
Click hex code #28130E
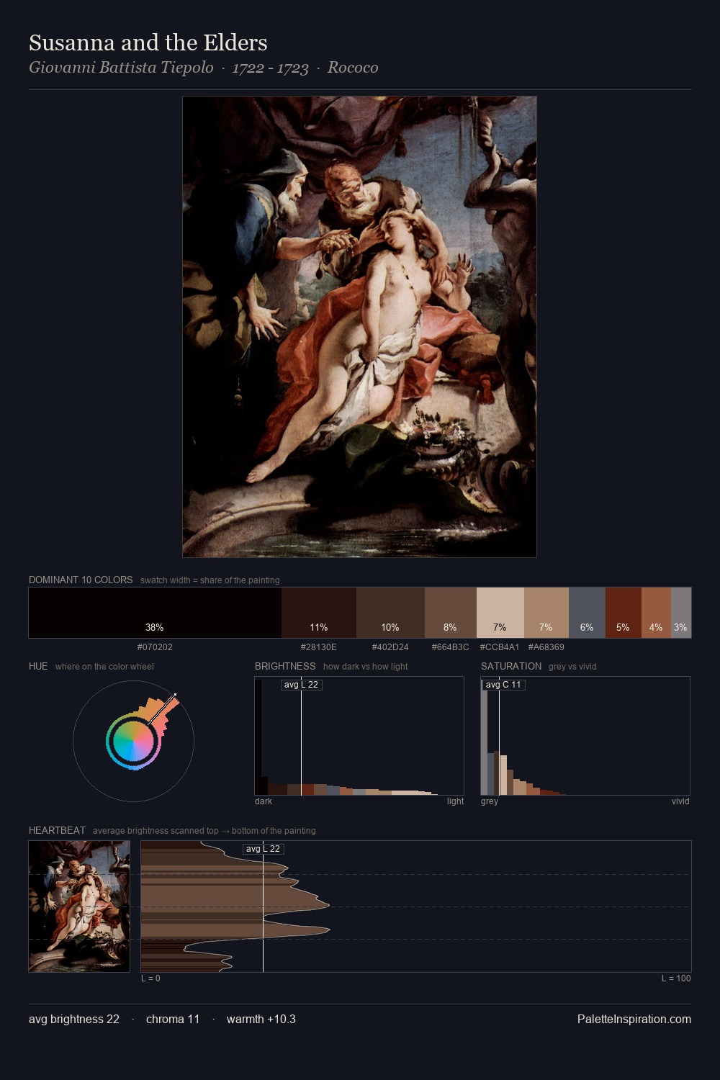319,647
